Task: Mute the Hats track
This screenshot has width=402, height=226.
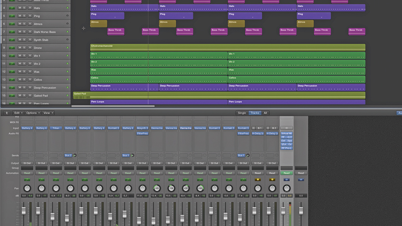Action: coord(19,8)
